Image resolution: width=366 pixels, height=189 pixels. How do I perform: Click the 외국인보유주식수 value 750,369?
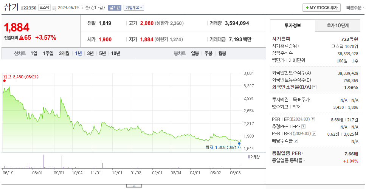350,80
